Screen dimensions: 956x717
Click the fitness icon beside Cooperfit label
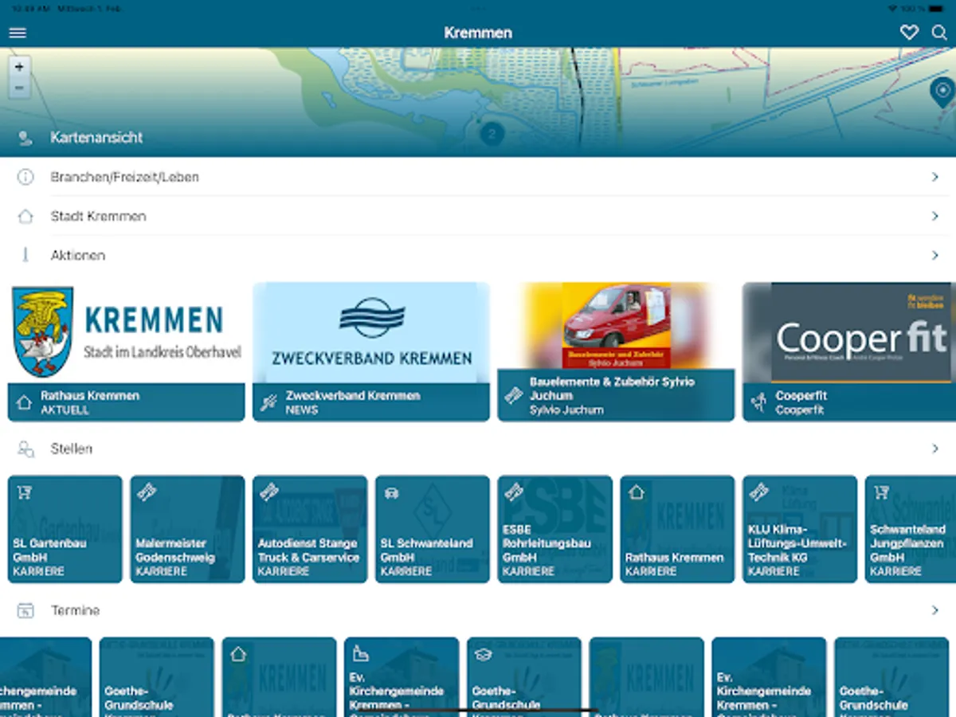(759, 402)
